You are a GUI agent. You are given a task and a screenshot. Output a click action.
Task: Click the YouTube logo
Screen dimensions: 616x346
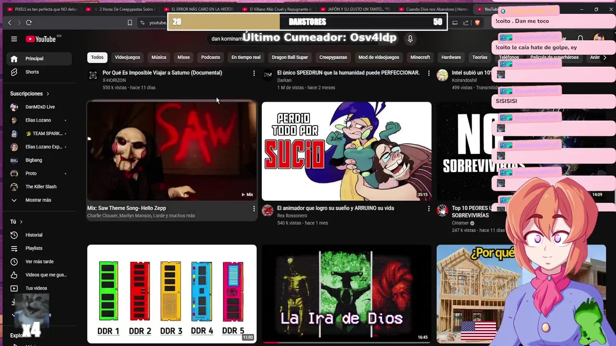click(41, 39)
